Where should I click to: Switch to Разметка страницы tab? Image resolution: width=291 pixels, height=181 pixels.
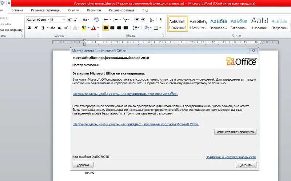click(45, 10)
